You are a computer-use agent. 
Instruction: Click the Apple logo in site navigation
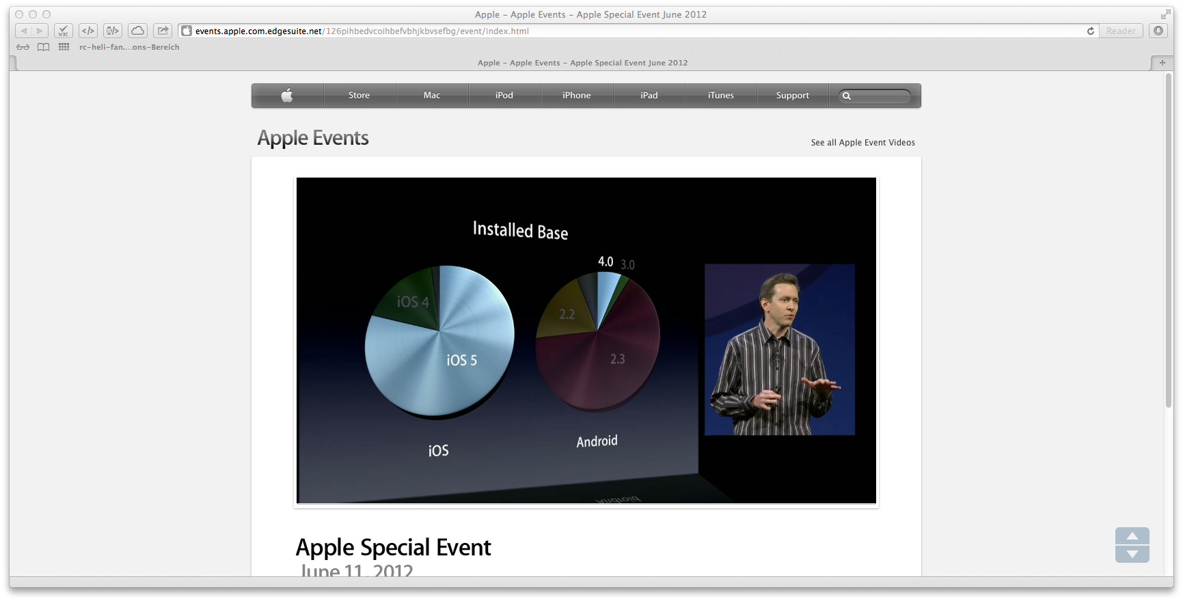pos(287,96)
